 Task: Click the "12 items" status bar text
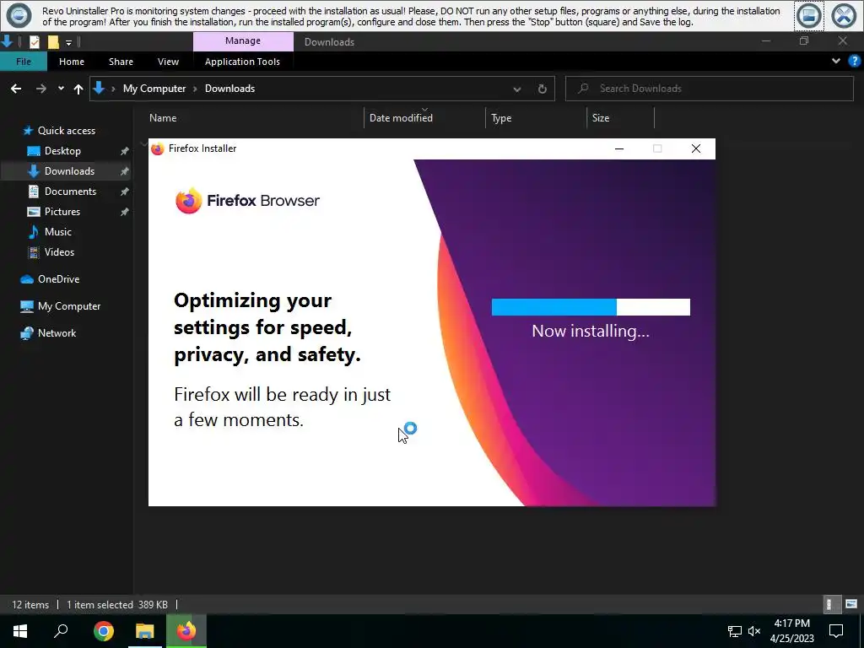pyautogui.click(x=30, y=605)
